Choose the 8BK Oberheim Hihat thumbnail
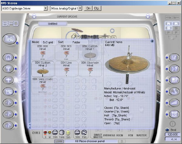182x144 pixels. click(90, 69)
